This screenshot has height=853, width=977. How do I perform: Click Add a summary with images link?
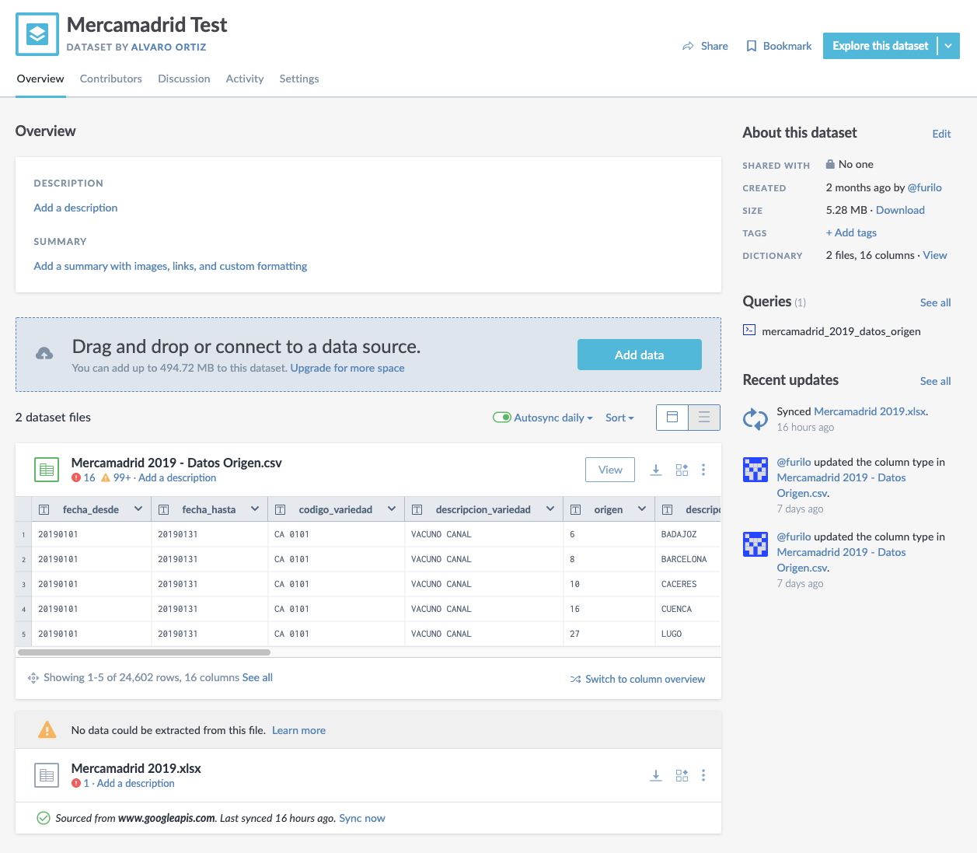(x=170, y=266)
